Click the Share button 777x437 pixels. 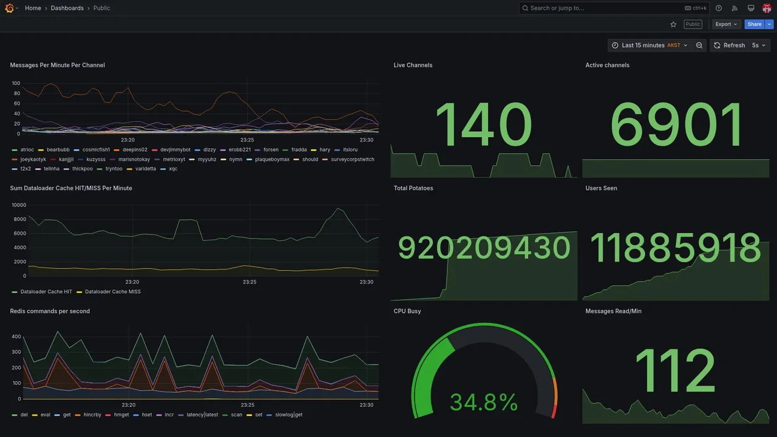click(755, 24)
